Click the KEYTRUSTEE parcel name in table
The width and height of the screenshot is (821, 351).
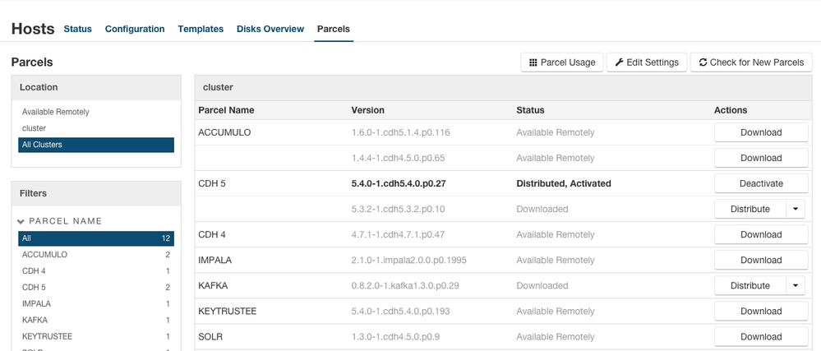point(228,312)
